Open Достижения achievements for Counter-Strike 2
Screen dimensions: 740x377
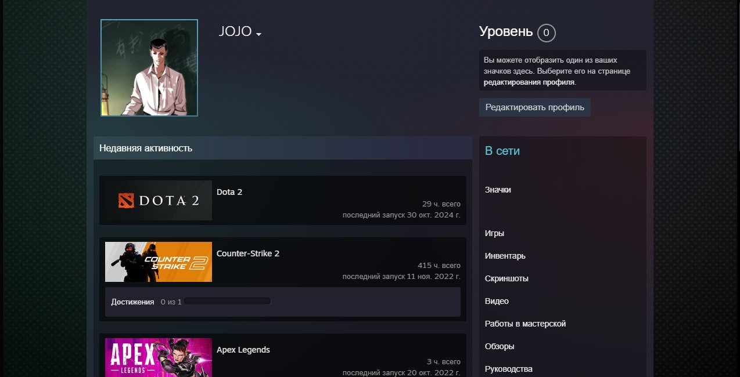133,302
